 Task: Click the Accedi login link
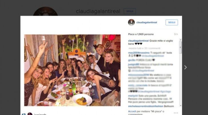pyautogui.click(x=132, y=111)
